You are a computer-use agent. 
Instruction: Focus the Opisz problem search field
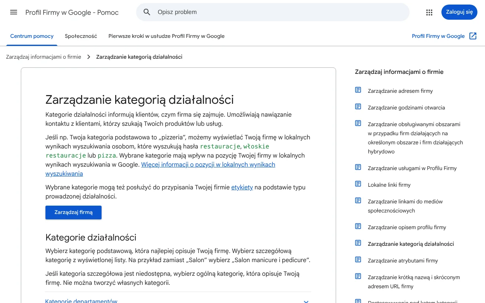pos(273,12)
